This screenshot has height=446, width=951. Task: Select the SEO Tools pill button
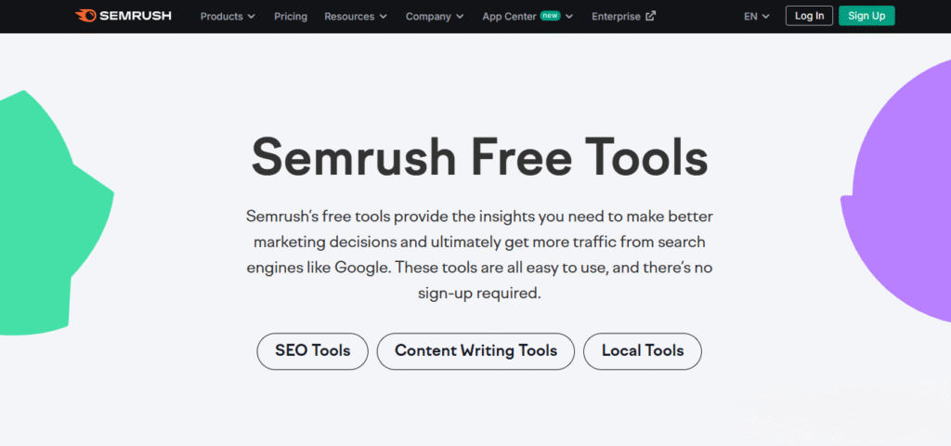coord(312,351)
